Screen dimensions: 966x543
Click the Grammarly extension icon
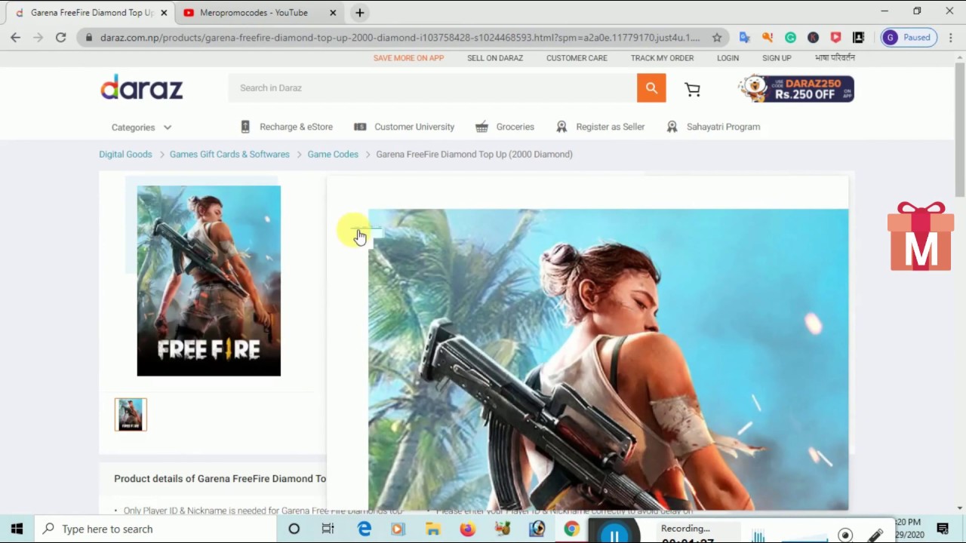coord(790,37)
